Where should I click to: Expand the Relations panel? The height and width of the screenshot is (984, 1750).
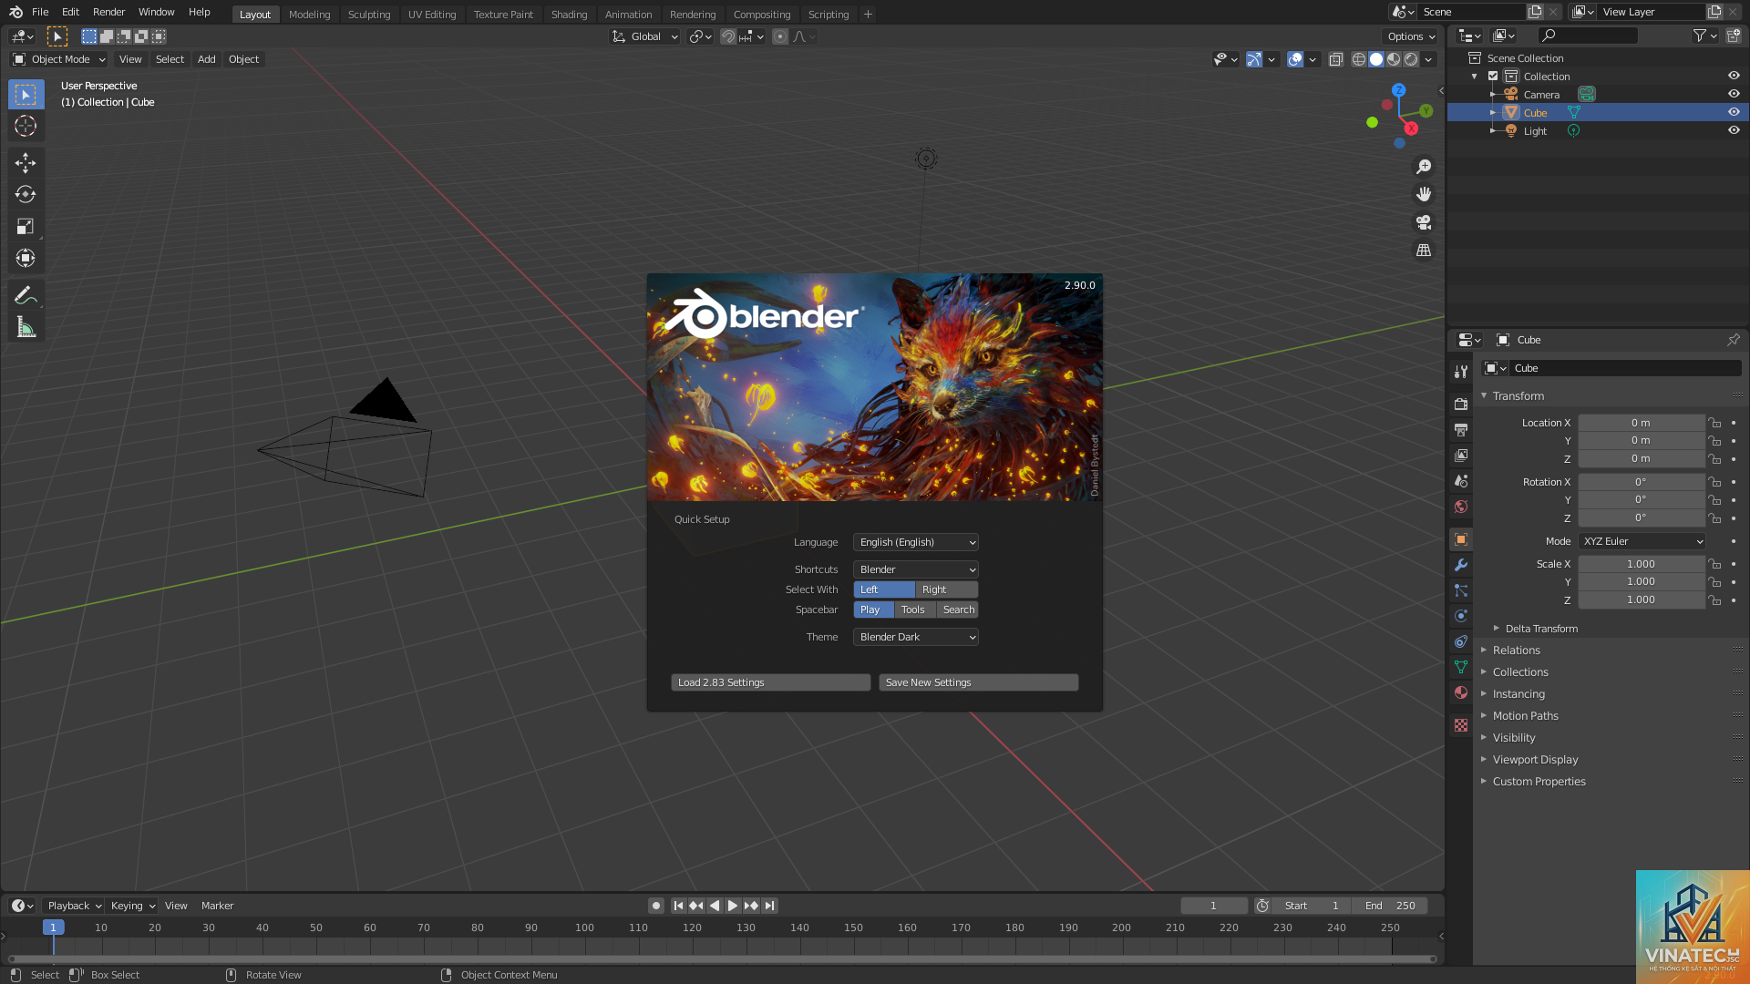click(x=1516, y=651)
